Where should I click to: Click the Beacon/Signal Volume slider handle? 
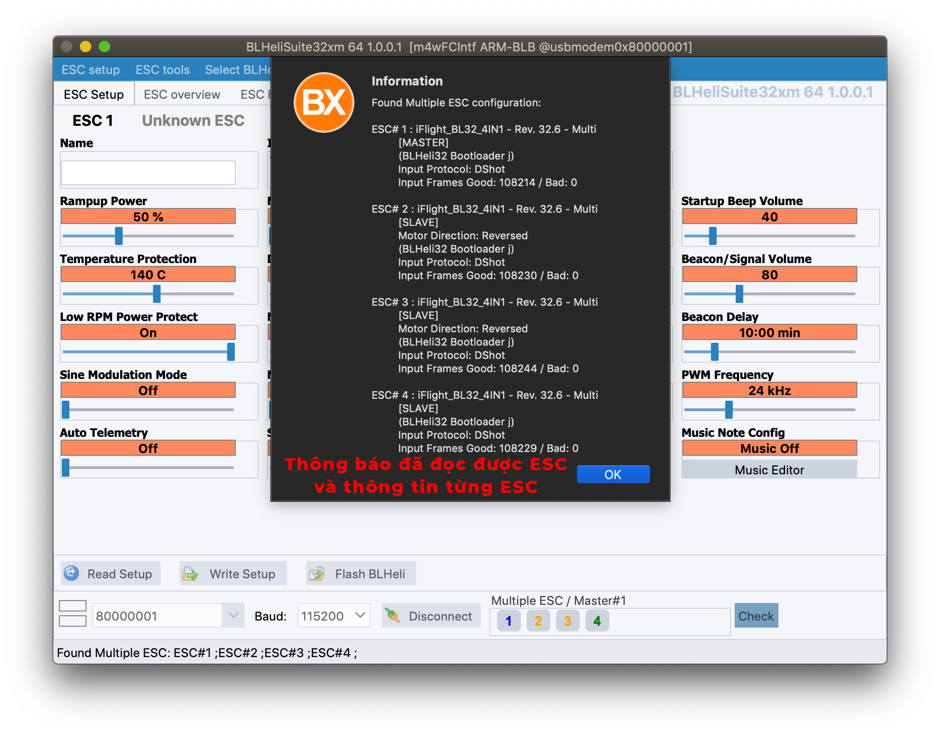739,294
